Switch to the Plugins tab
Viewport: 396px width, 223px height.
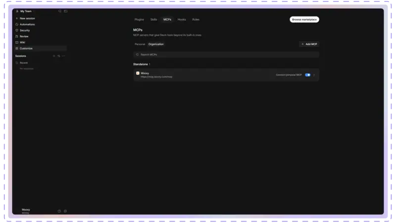(x=139, y=19)
